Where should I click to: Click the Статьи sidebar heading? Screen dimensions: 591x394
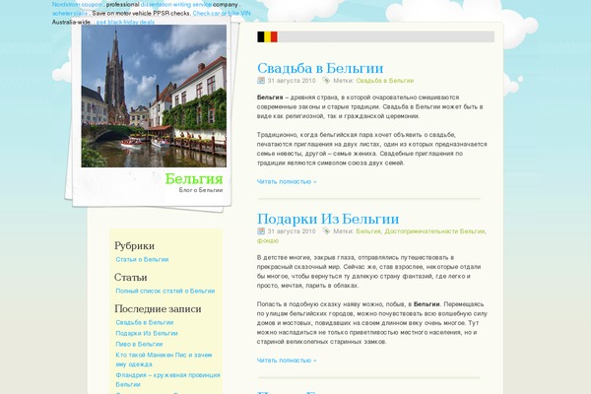click(x=130, y=277)
